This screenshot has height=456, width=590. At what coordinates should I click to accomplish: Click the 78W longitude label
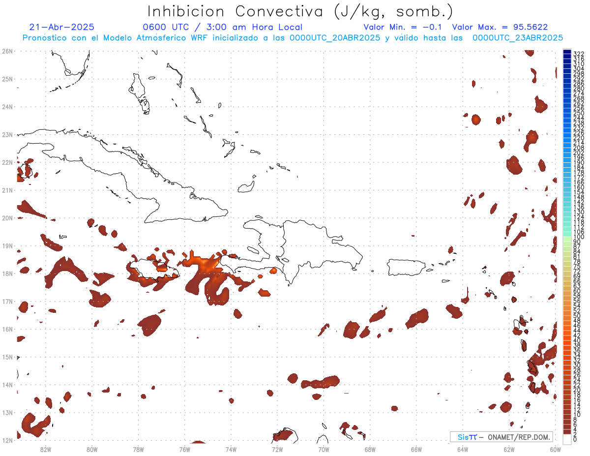138,449
